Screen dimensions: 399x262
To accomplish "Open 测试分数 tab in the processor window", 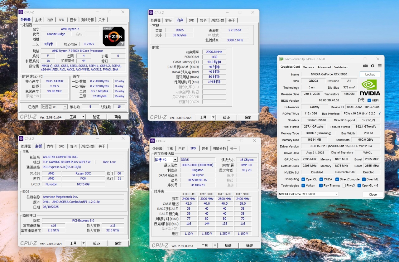I will pos(88,20).
